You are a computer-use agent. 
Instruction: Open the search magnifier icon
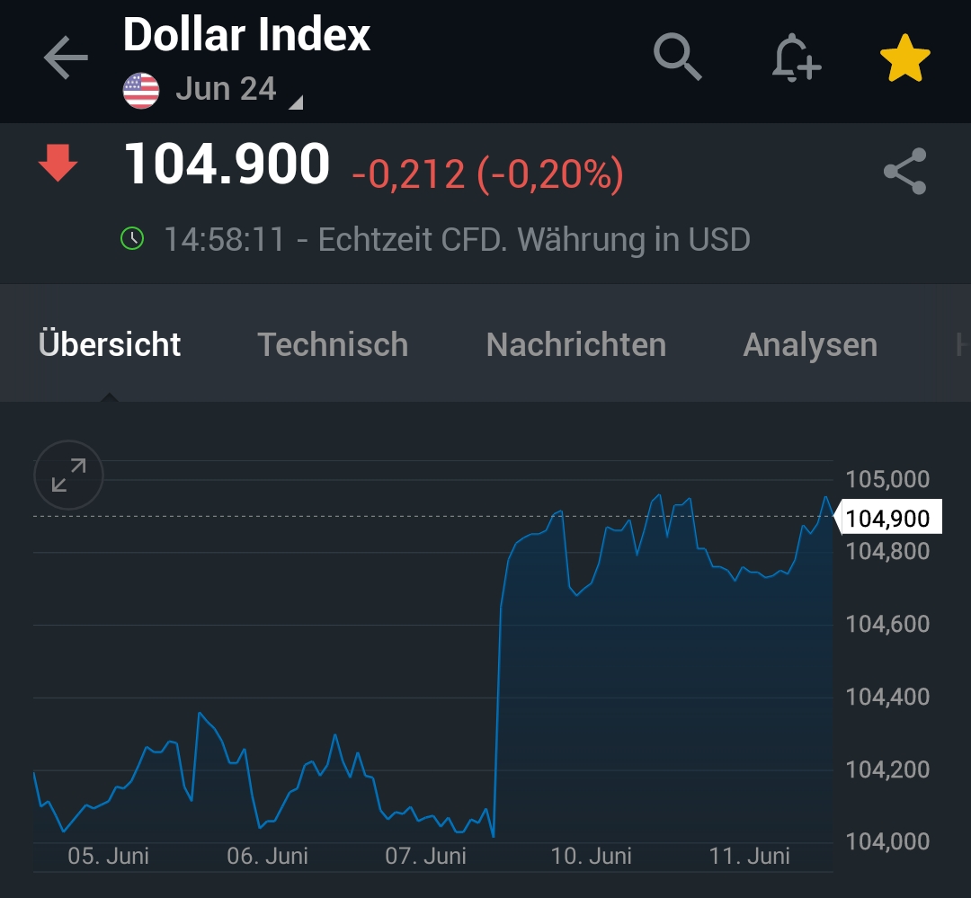point(678,58)
